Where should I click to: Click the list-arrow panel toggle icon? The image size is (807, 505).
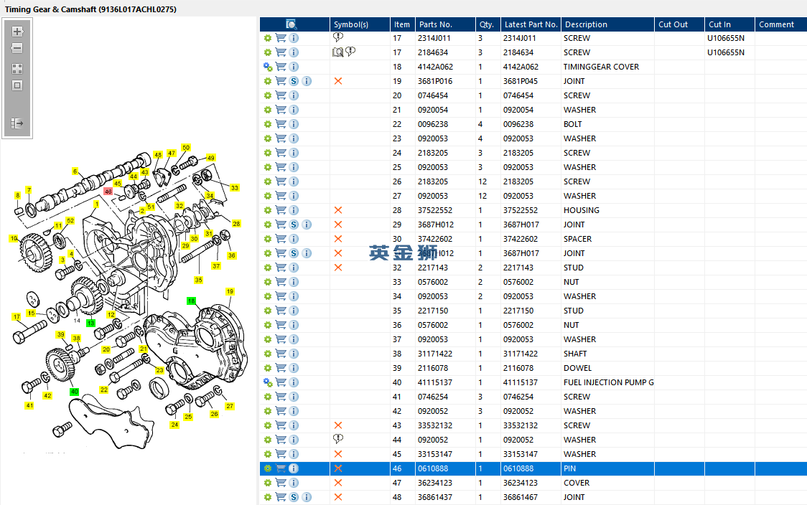[17, 123]
